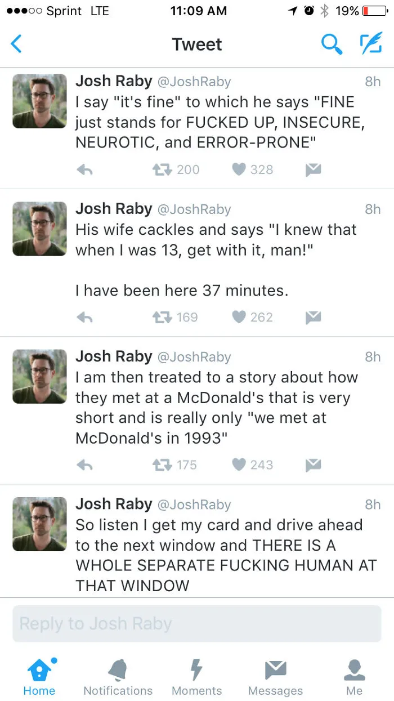The width and height of the screenshot is (394, 701).
Task: Open search with the magnifier icon
Action: click(x=332, y=44)
